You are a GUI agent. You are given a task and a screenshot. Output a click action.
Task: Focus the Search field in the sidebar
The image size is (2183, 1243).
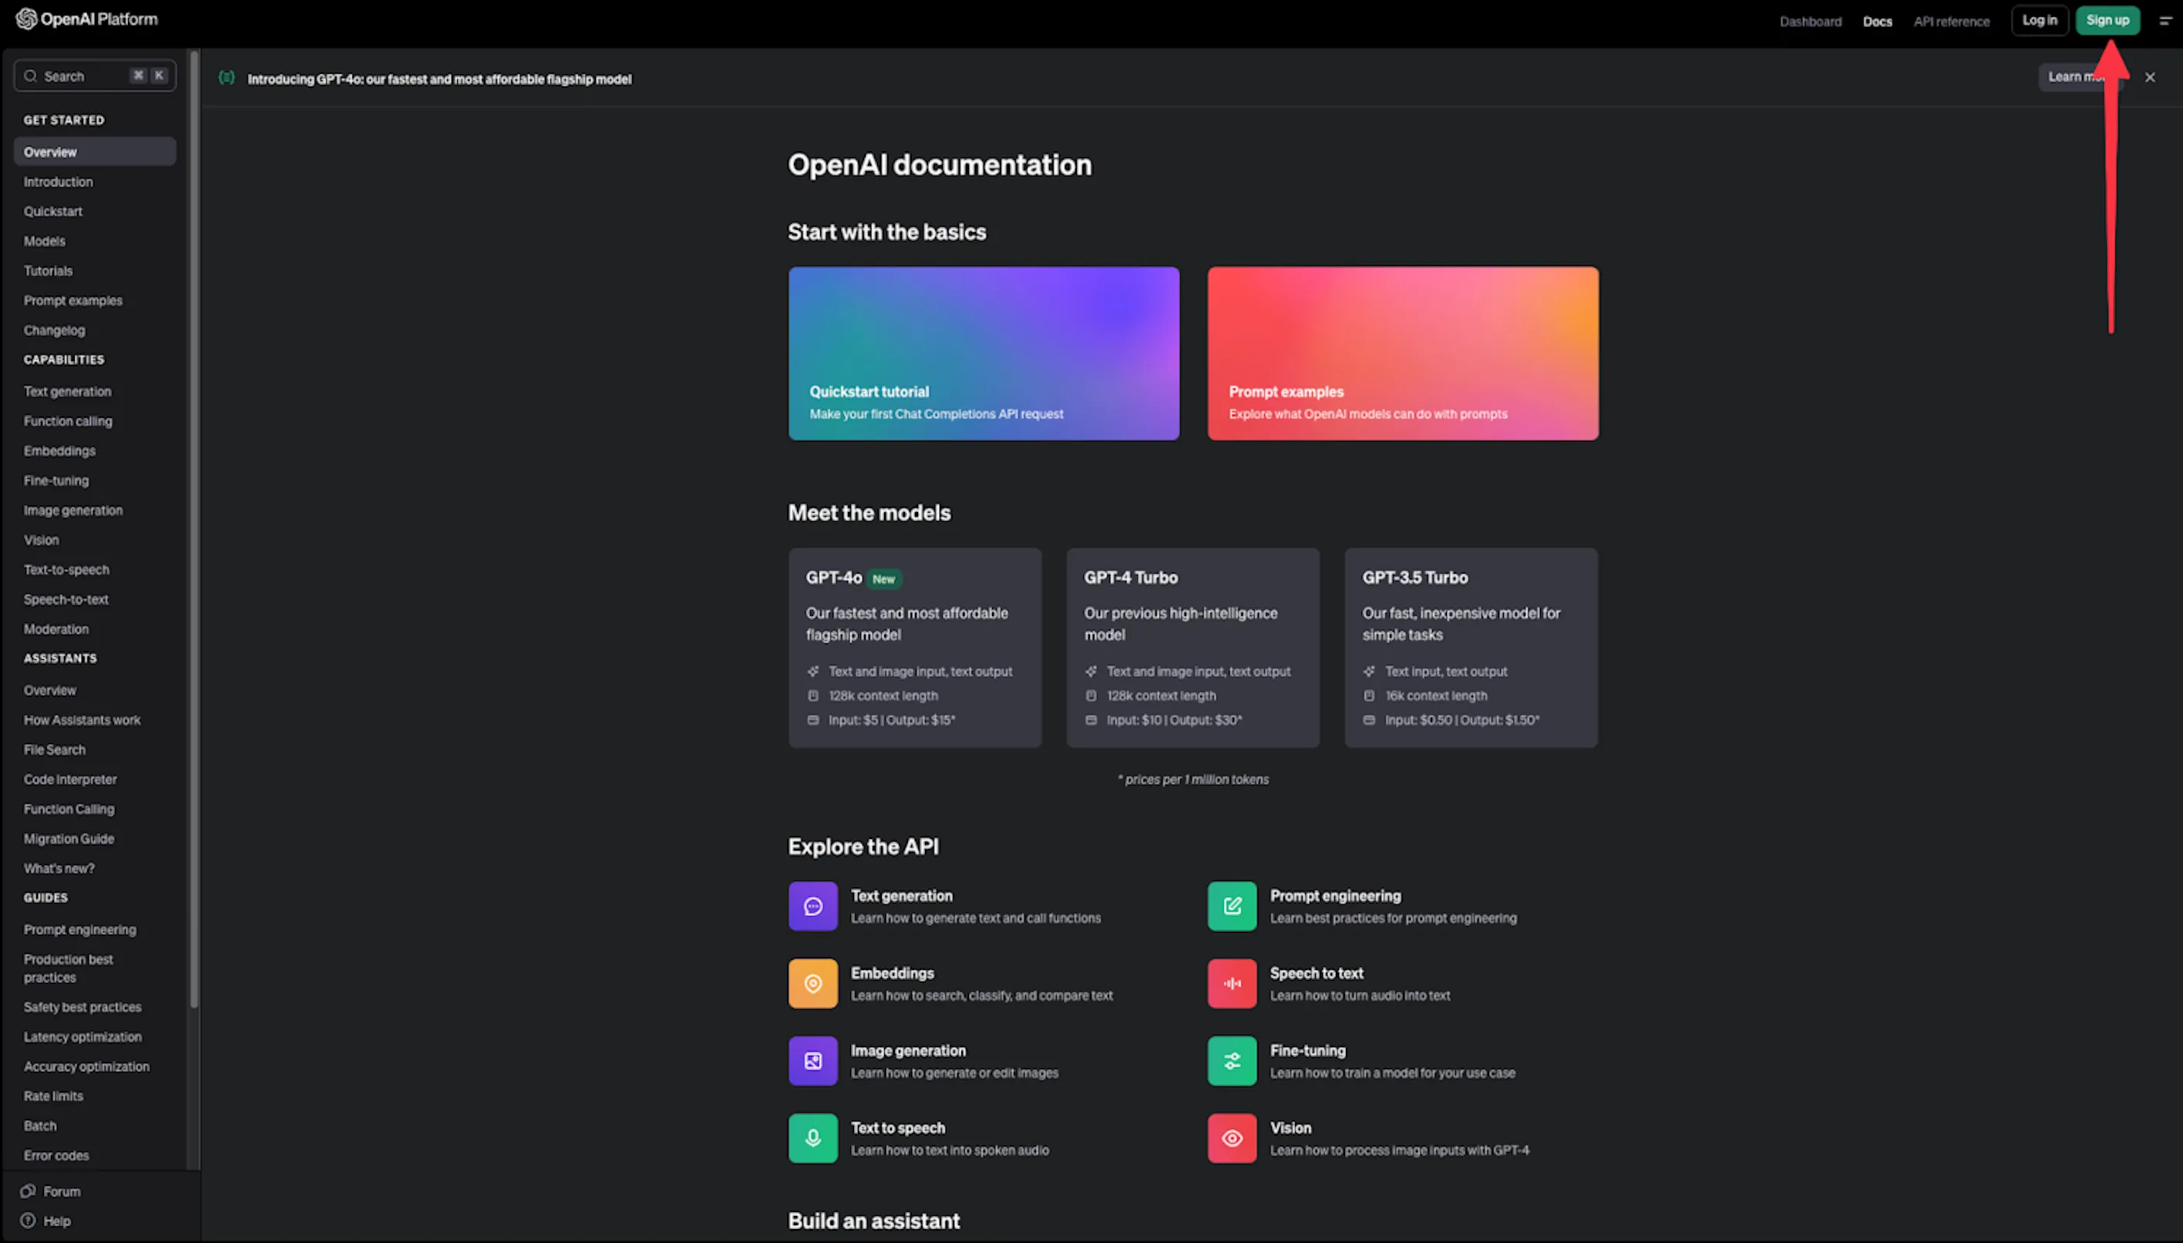95,76
